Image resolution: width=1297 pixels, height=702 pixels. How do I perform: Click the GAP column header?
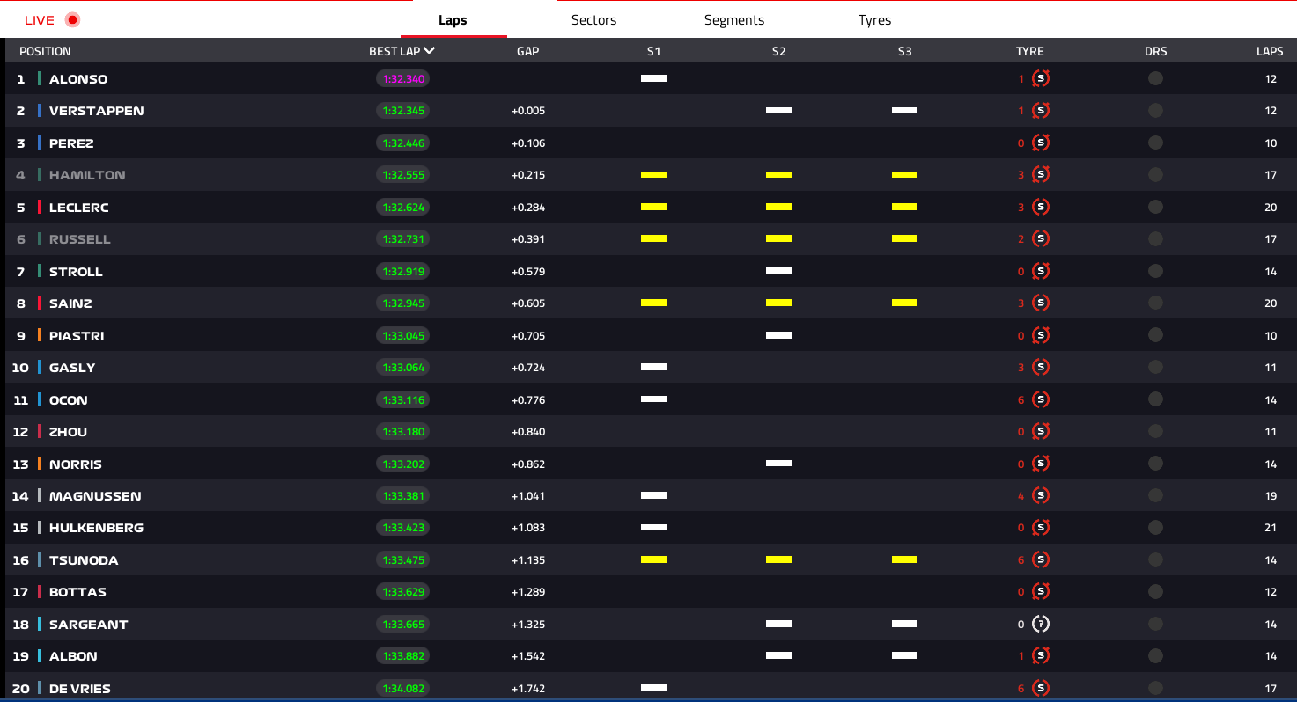point(528,51)
